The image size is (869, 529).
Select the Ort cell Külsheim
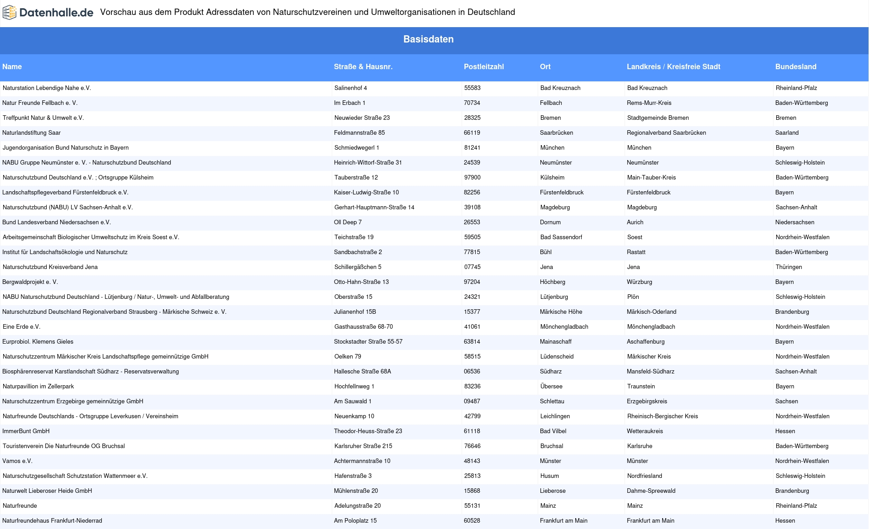pyautogui.click(x=552, y=178)
